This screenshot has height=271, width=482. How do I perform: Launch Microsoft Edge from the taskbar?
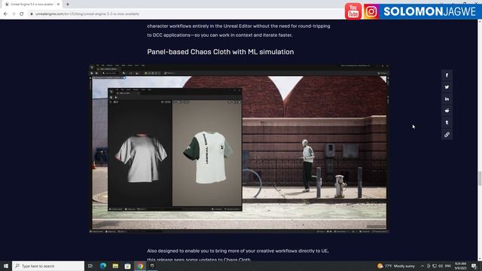(x=103, y=266)
